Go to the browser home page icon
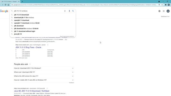Screen dimensions: 171x96 pyautogui.click(x=8, y=5)
